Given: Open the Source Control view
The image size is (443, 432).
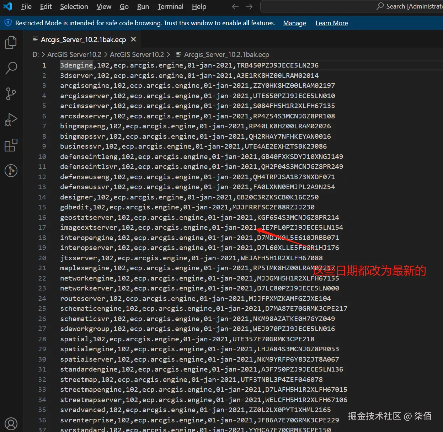Looking at the screenshot, I should (x=11, y=94).
